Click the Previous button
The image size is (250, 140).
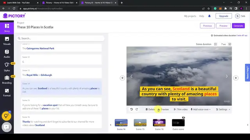point(207,26)
